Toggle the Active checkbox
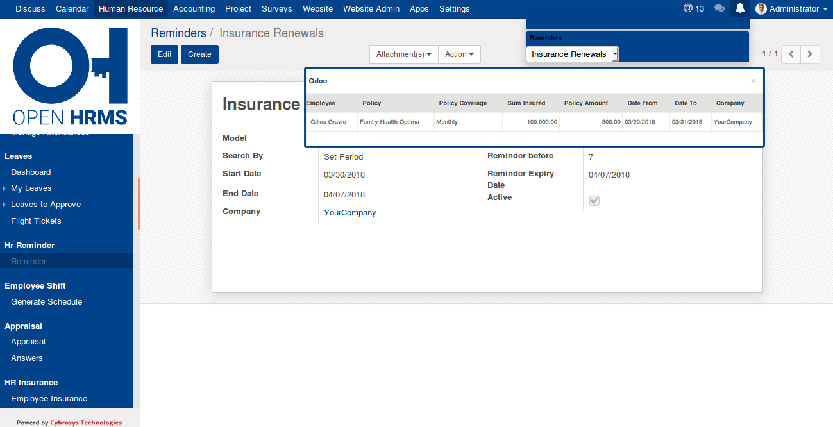Viewport: 833px width, 427px height. tap(594, 201)
